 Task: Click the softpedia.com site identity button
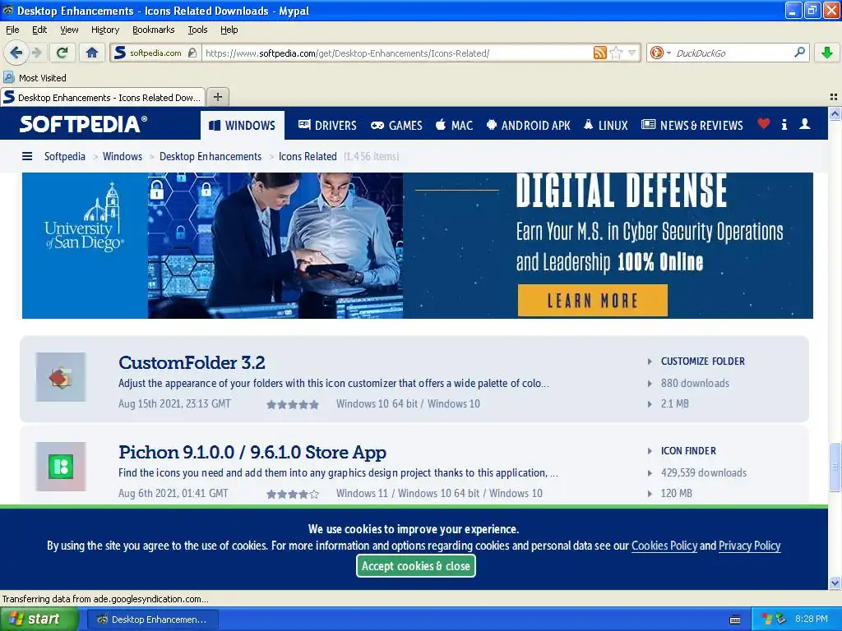pyautogui.click(x=155, y=53)
